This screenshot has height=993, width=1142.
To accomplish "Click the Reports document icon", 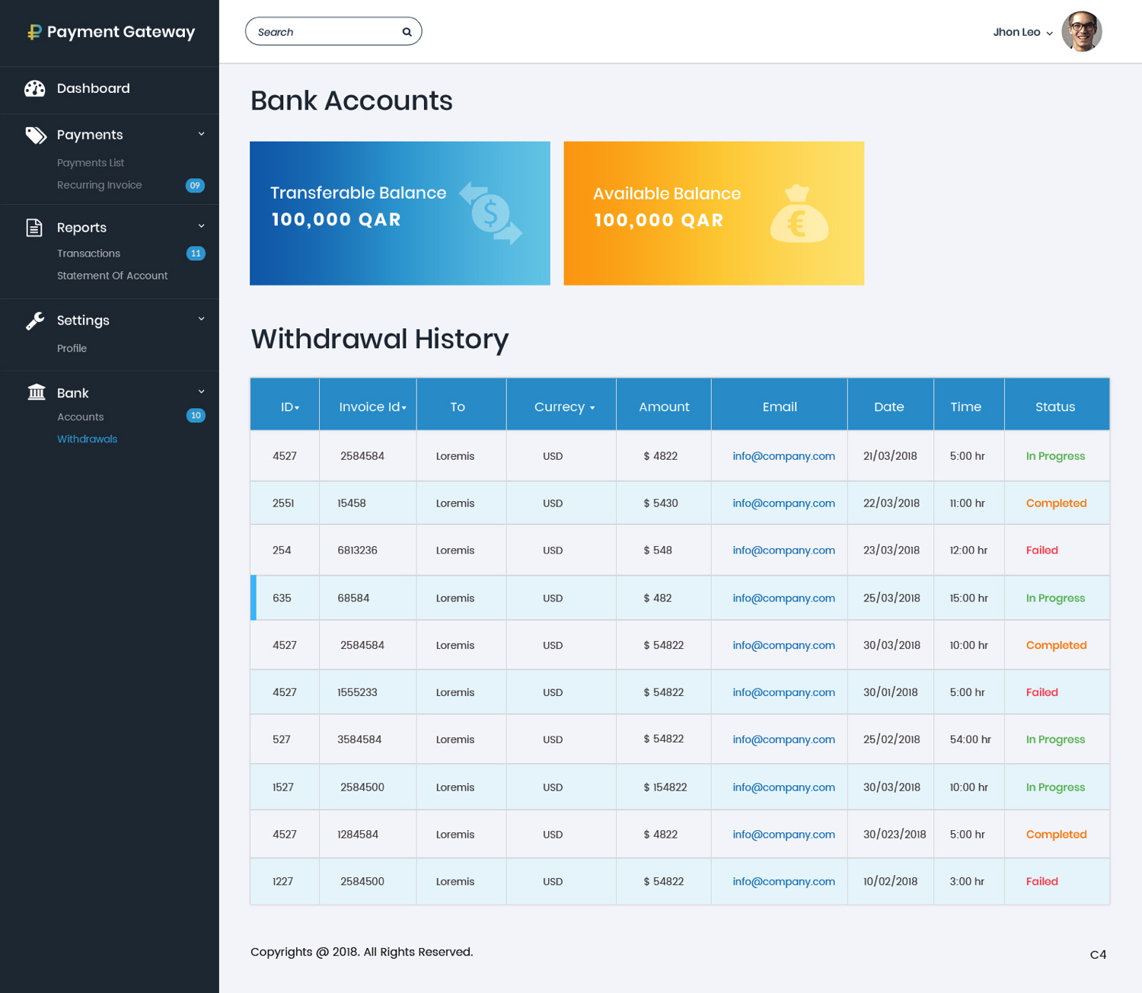I will 34,228.
